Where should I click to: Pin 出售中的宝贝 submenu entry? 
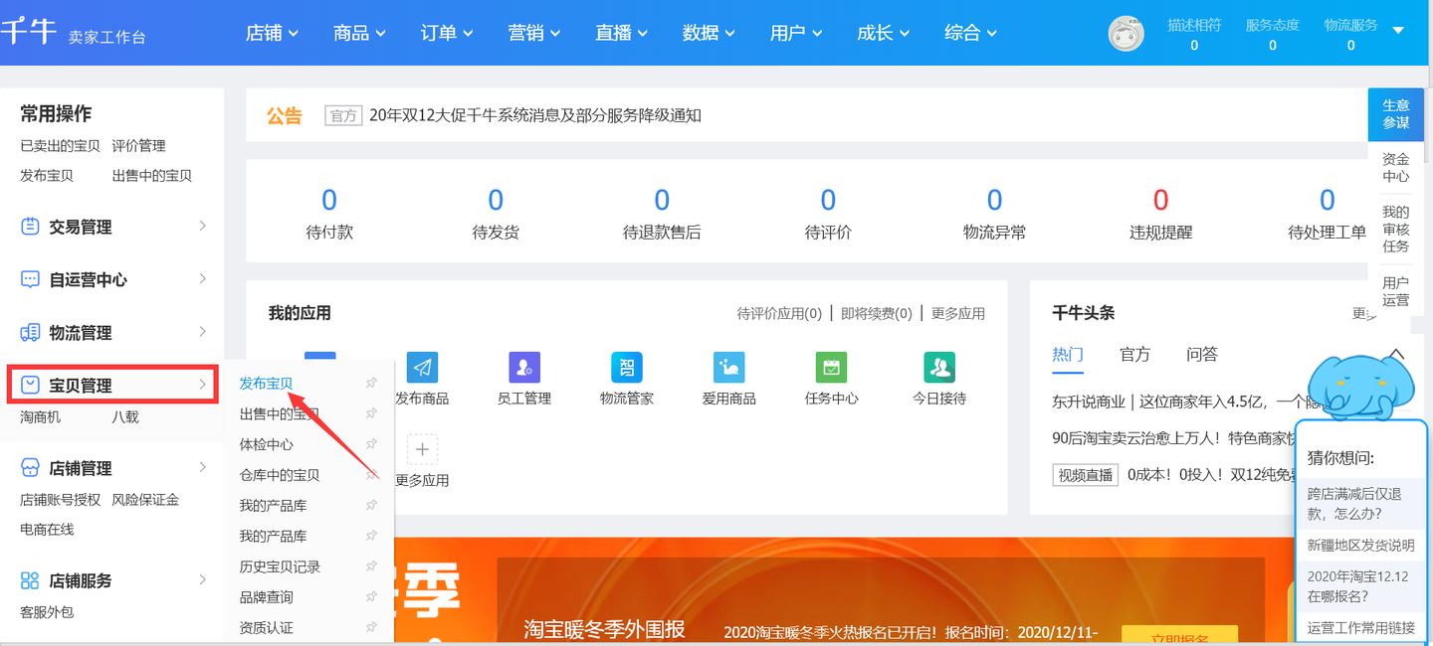point(371,413)
